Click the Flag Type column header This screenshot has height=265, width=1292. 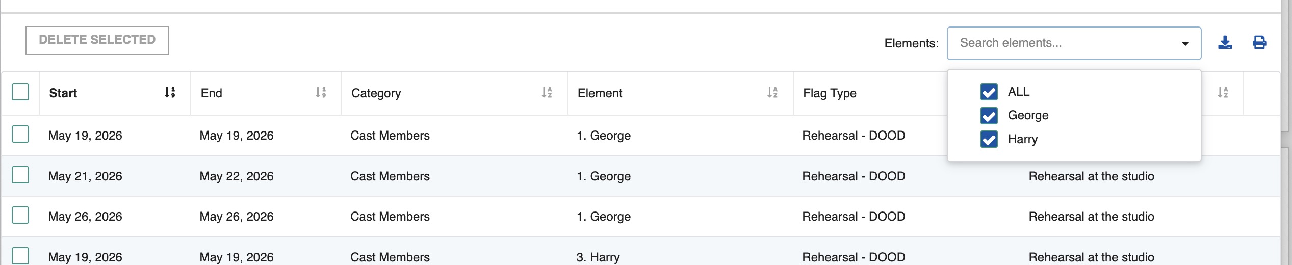830,93
